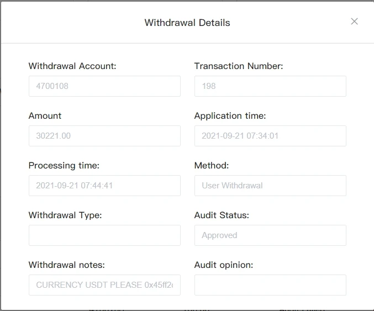
Task: Click the Amount label
Action: coord(45,116)
